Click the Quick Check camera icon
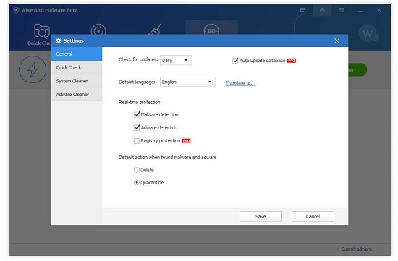Screen dimensions: 398x261 pyautogui.click(x=42, y=31)
